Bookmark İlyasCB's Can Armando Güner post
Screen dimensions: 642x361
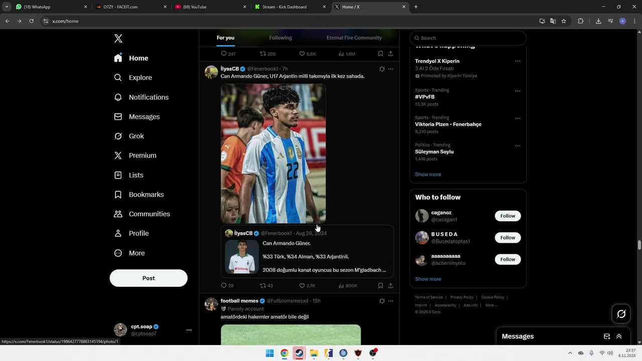(x=381, y=286)
